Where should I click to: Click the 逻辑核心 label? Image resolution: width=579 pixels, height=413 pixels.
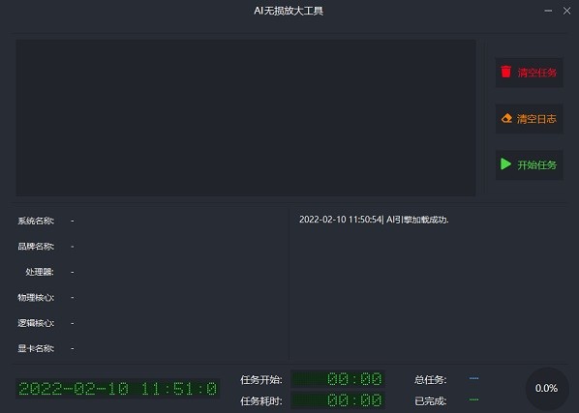pos(36,323)
